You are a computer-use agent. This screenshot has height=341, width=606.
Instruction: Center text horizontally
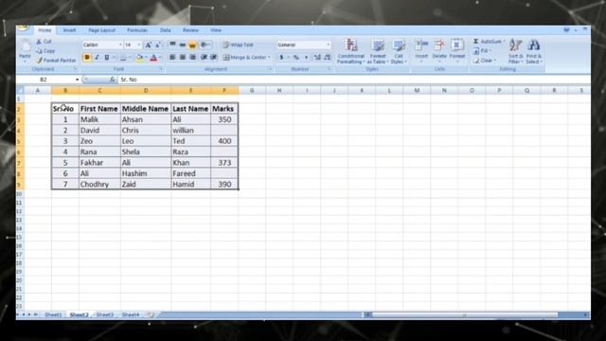coord(183,57)
